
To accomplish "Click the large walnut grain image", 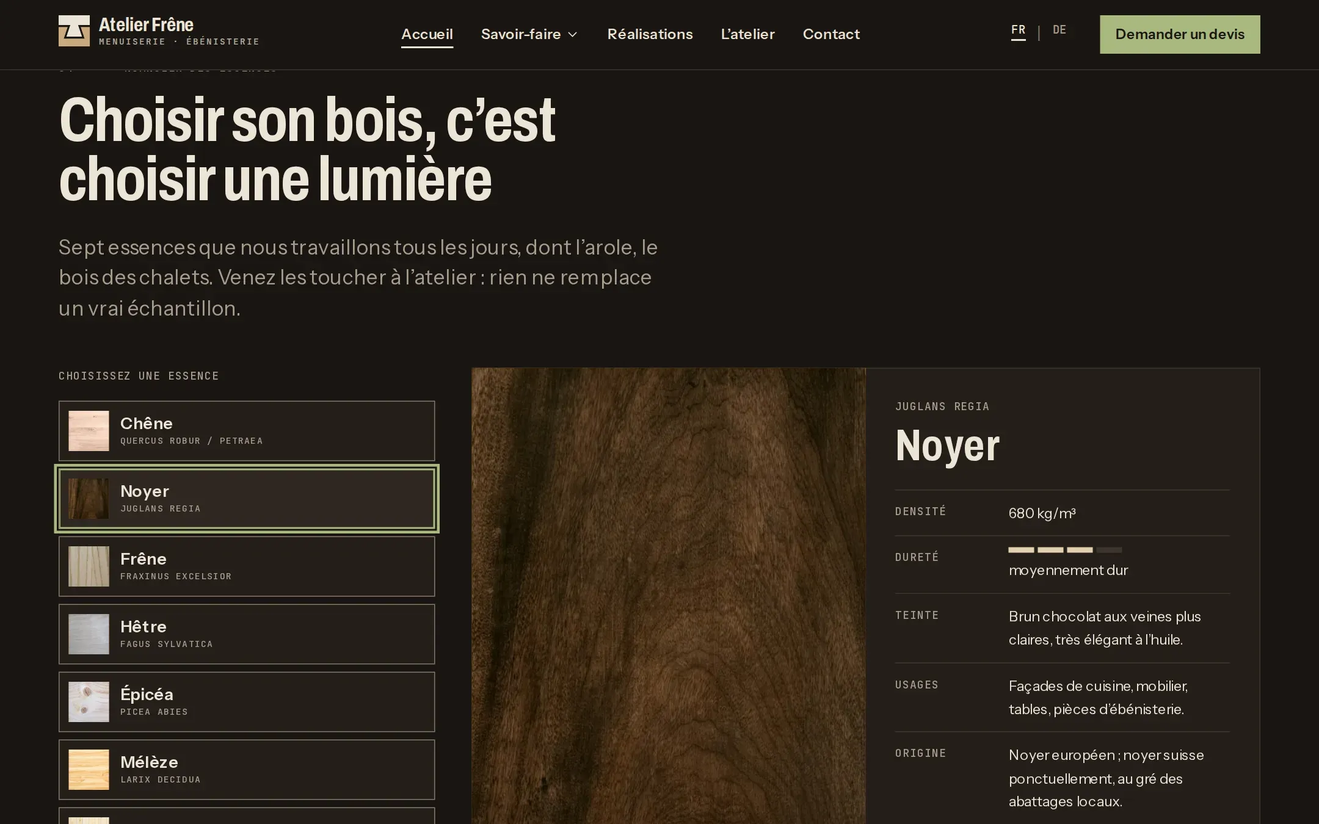I will click(x=669, y=596).
